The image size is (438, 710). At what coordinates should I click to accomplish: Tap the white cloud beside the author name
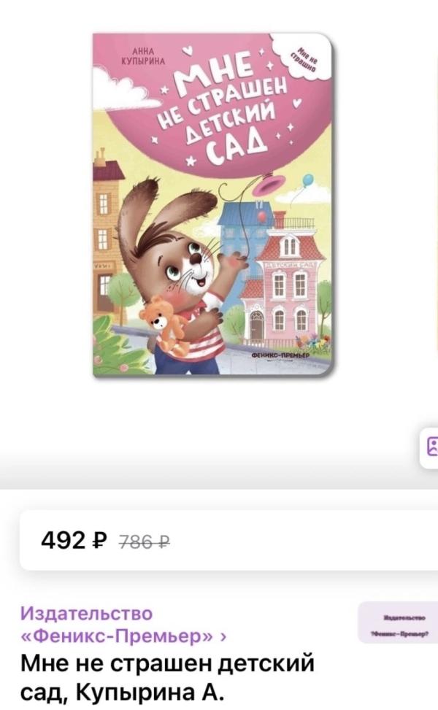[x=120, y=88]
